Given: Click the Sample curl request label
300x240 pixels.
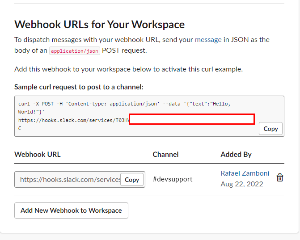Looking at the screenshot, I should pos(79,87).
